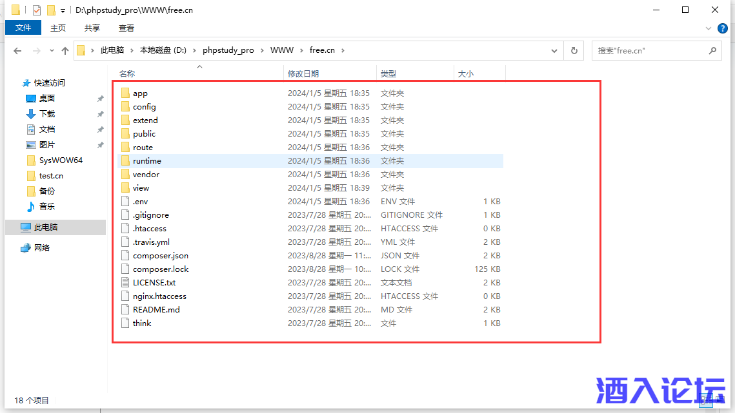Open the 文件 menu
Screen dimensions: 735x413
tap(23, 28)
